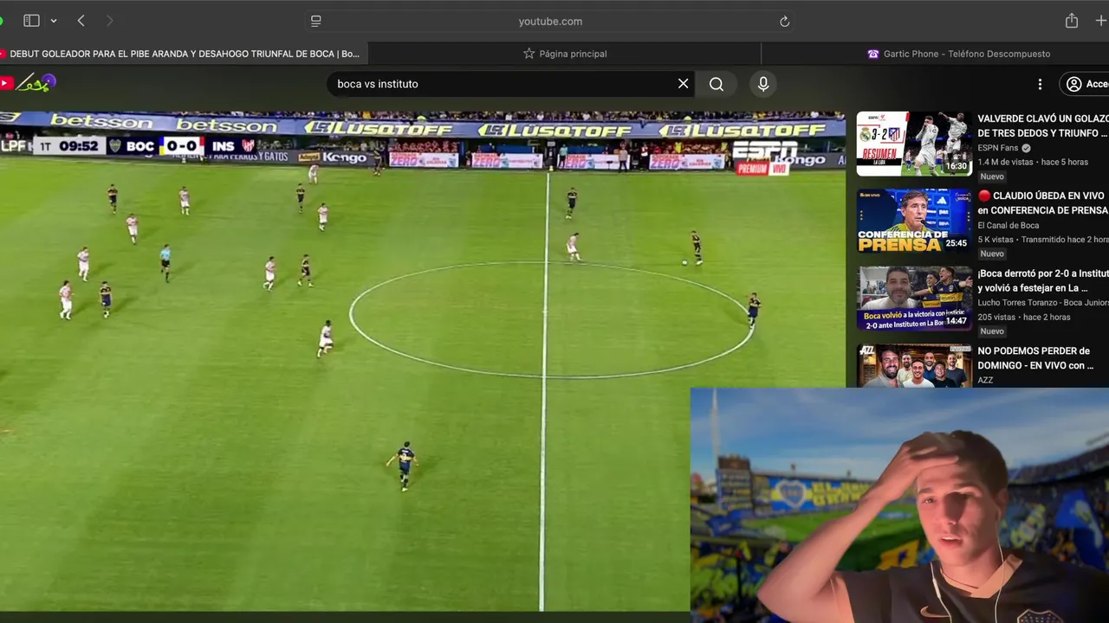
Task: Click the '205 vistas · hace 2 horas' text
Action: (1024, 318)
